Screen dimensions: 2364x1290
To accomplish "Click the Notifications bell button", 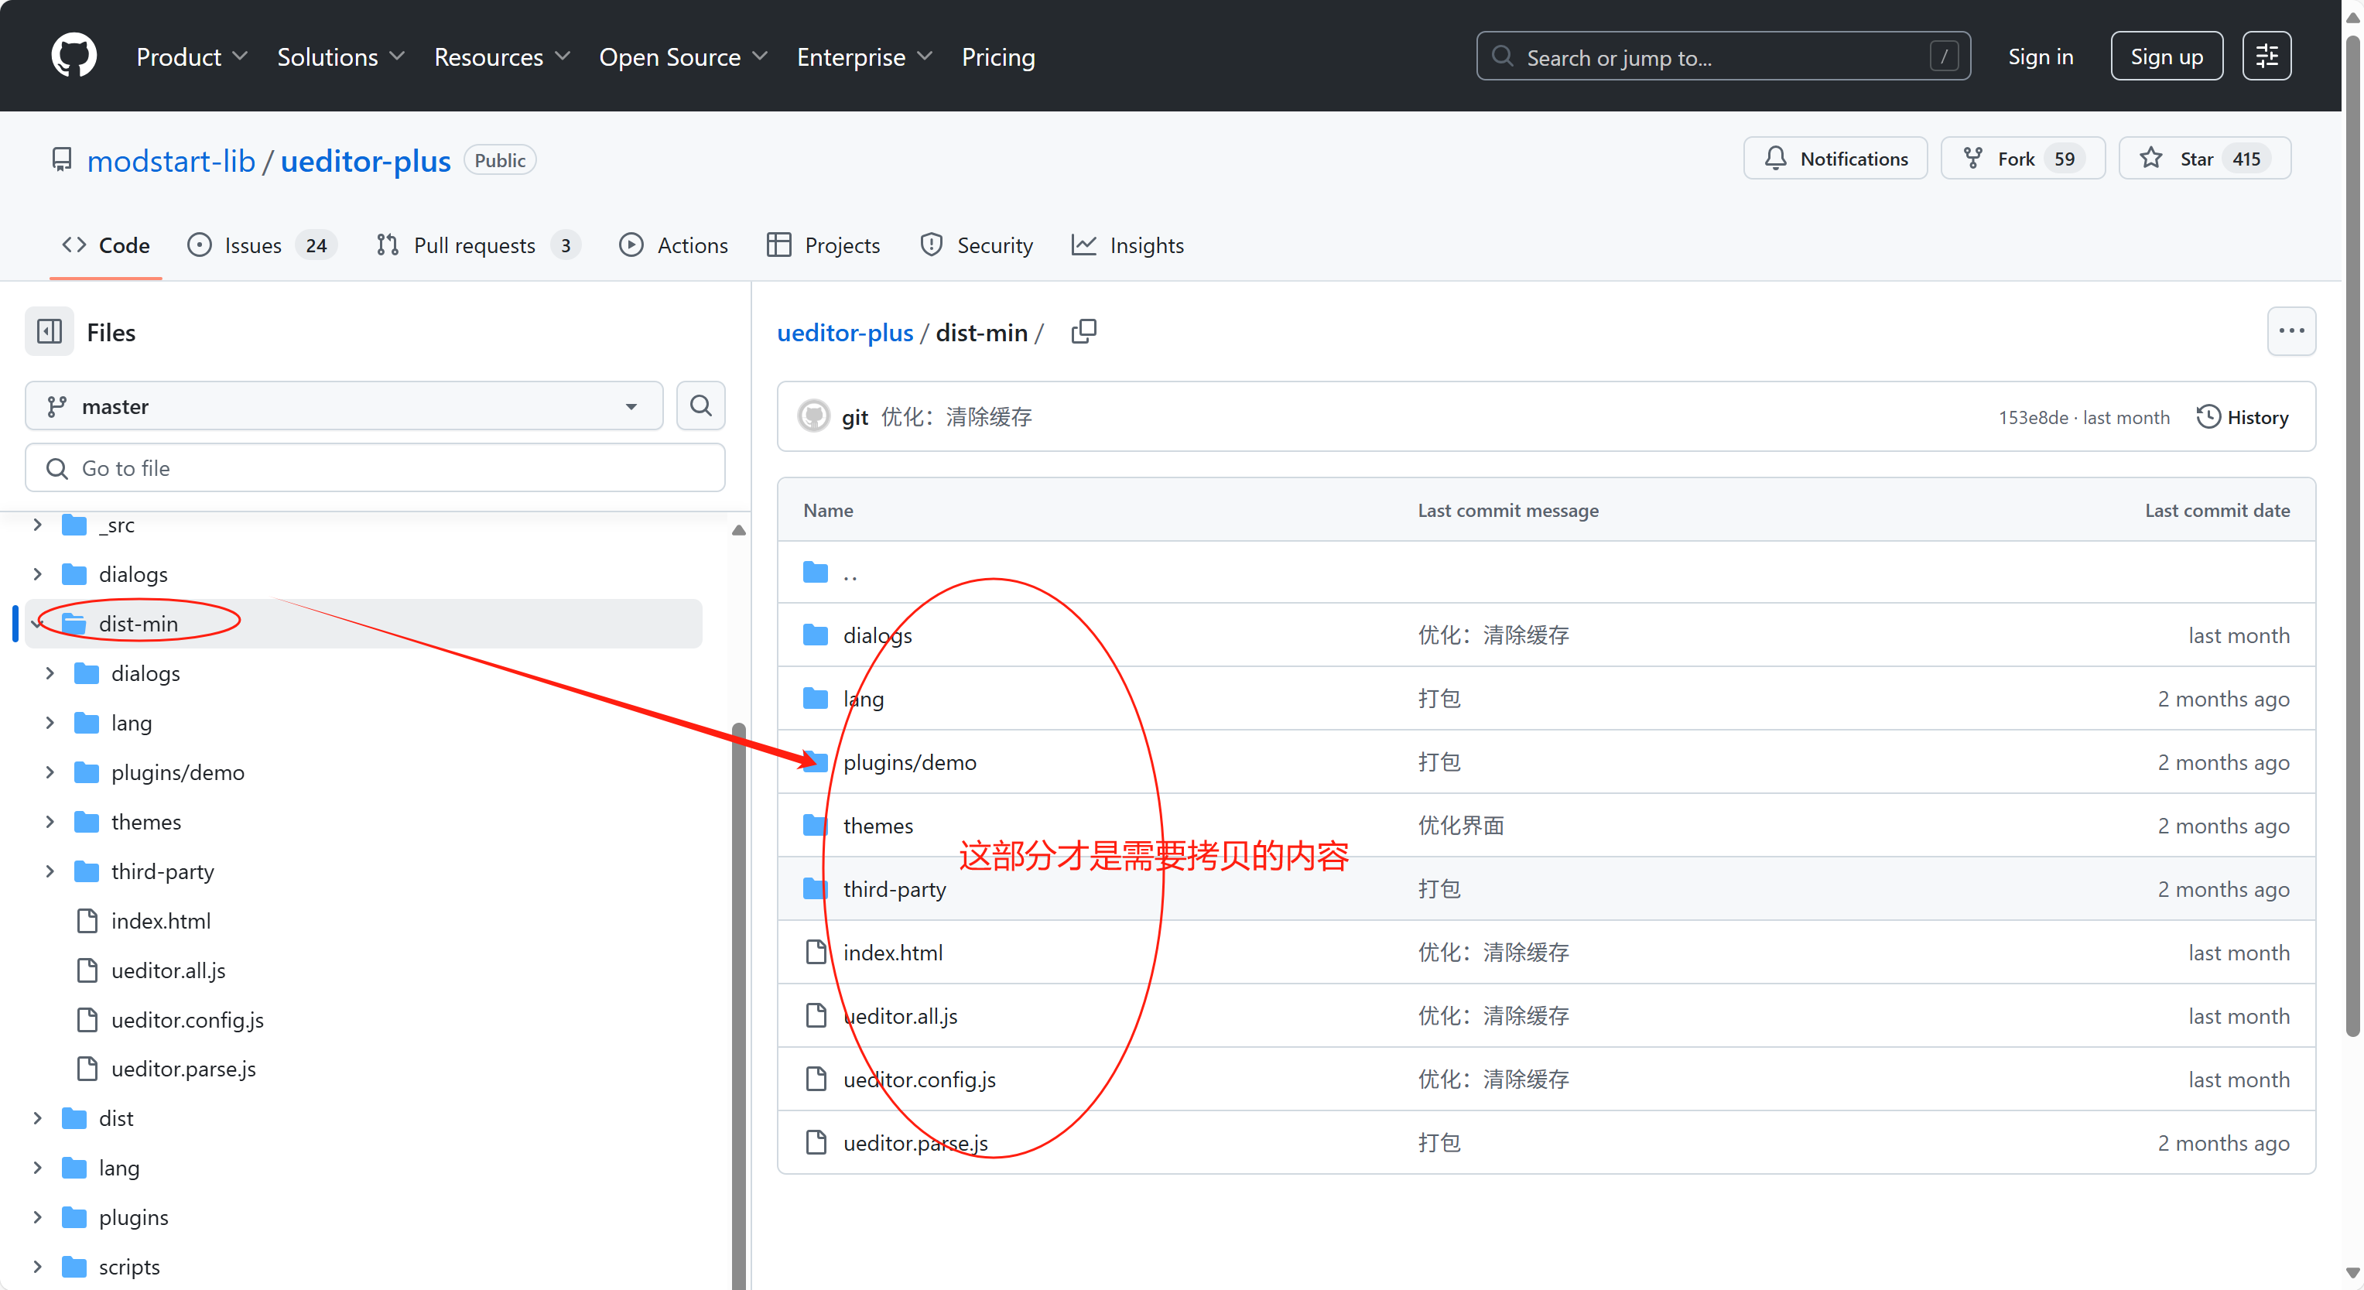I will [x=1835, y=159].
